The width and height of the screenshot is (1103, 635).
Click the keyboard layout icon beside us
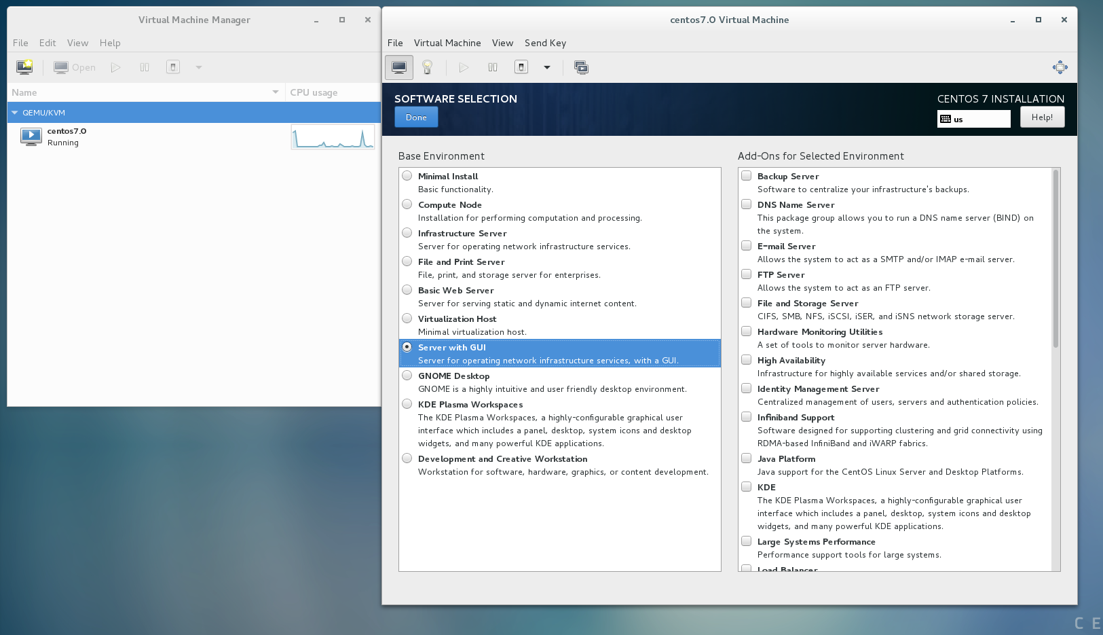(946, 119)
